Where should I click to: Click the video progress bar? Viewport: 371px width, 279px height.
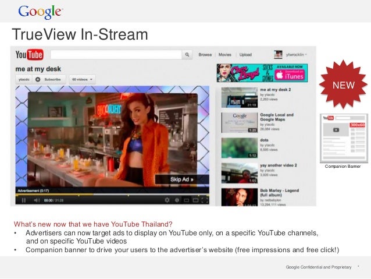coord(112,195)
